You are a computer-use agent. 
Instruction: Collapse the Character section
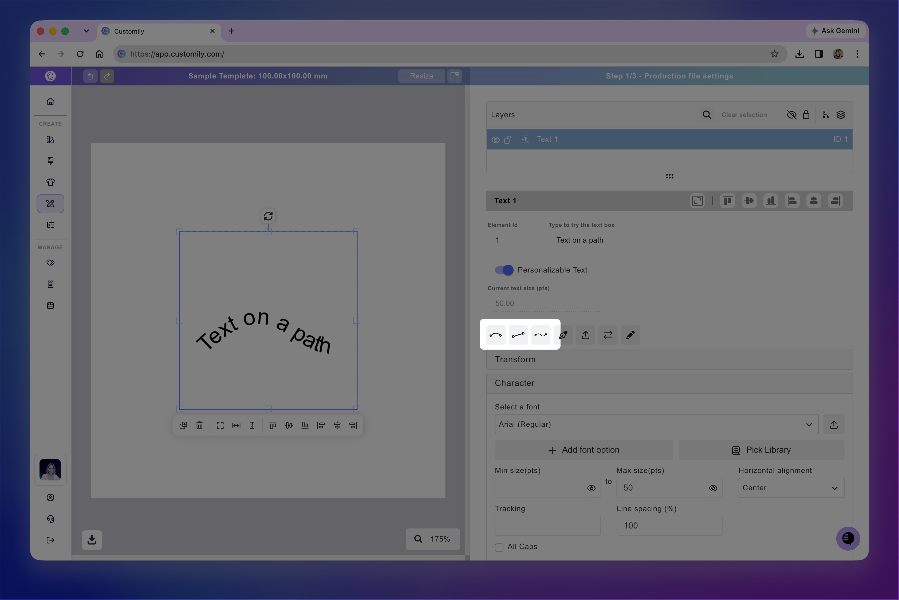tap(669, 383)
